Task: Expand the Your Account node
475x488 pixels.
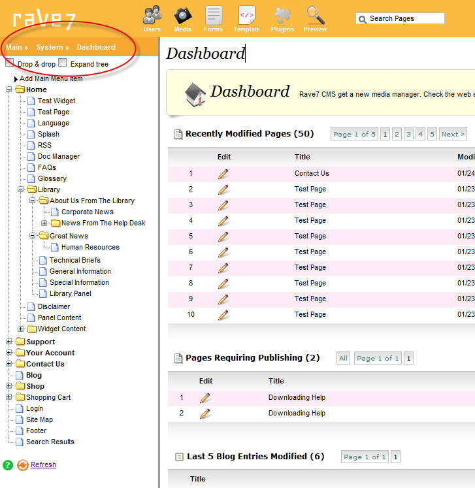Action: point(8,353)
